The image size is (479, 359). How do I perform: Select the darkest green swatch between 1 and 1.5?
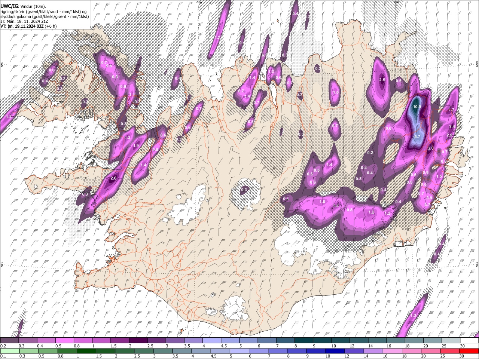click(x=85, y=351)
